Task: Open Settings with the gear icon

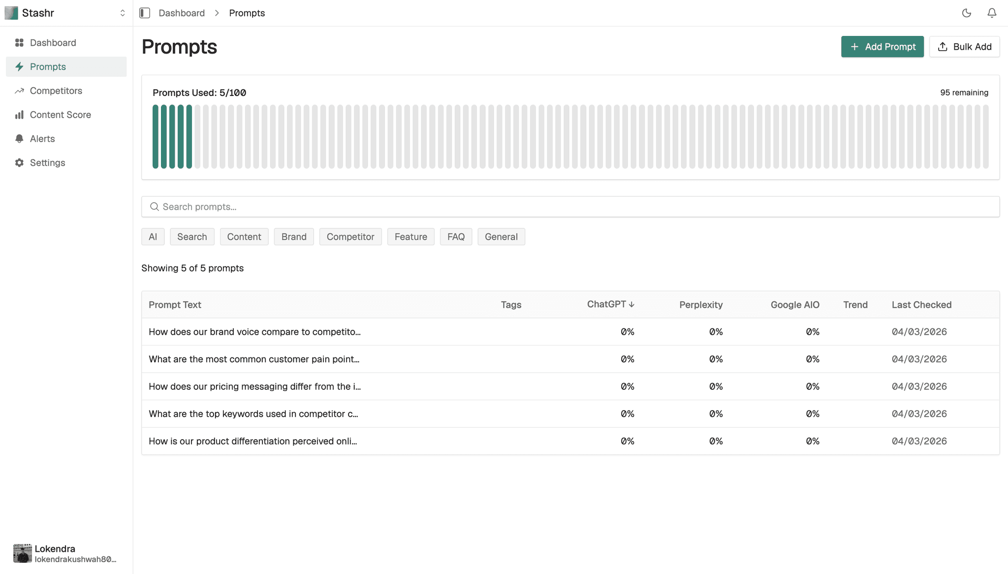Action: pyautogui.click(x=19, y=162)
